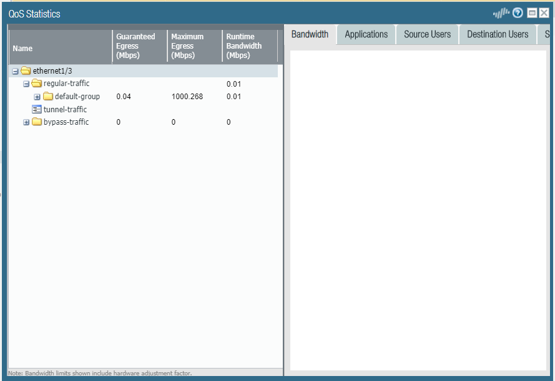The height and width of the screenshot is (381, 555).
Task: Click the tunnel-traffic item icon
Action: [36, 109]
